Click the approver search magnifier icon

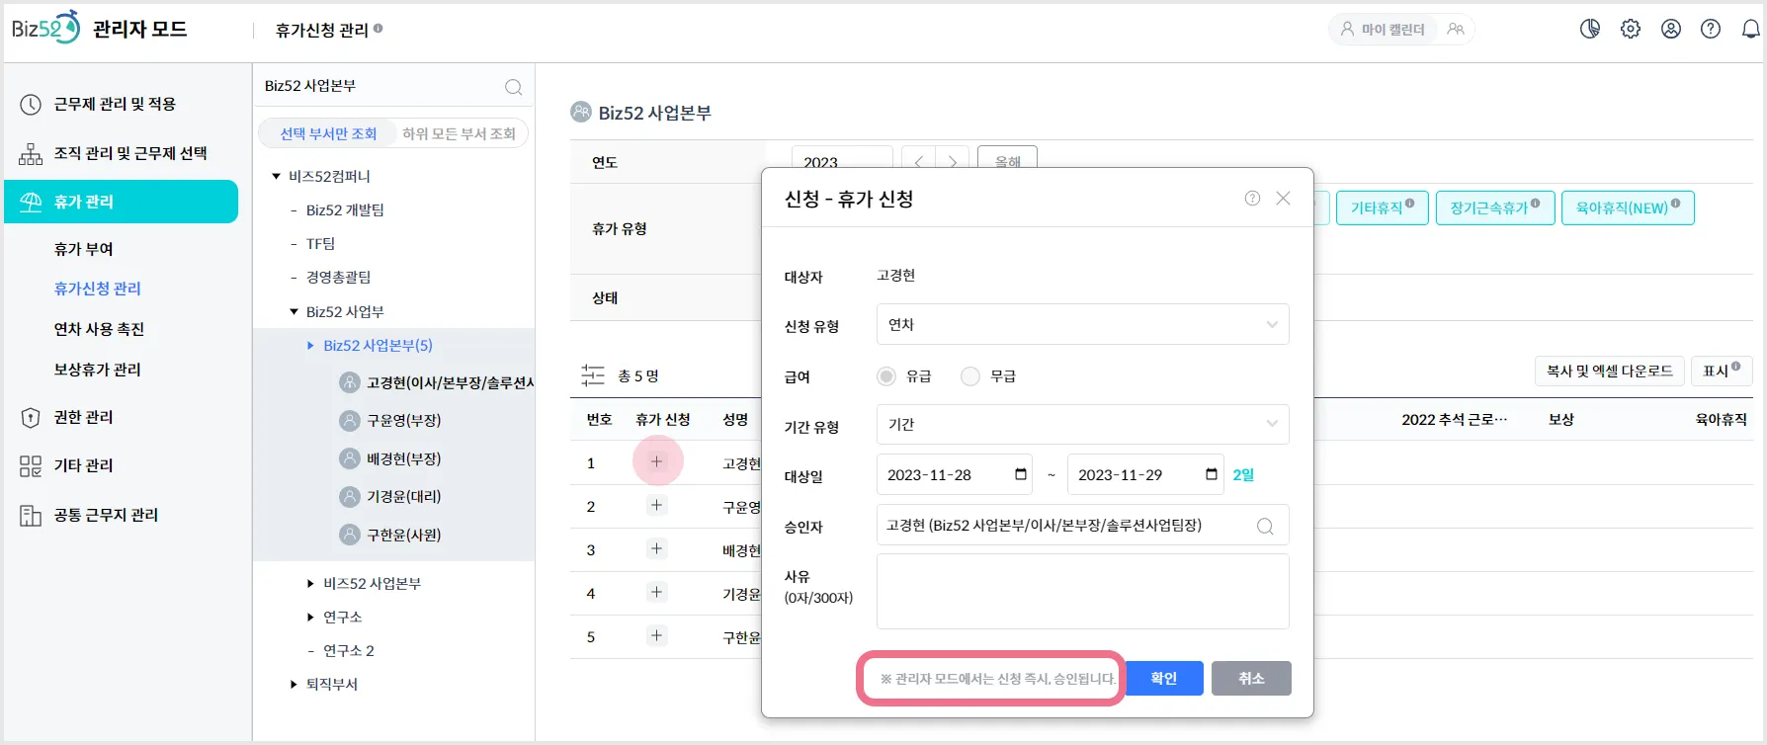[1265, 527]
